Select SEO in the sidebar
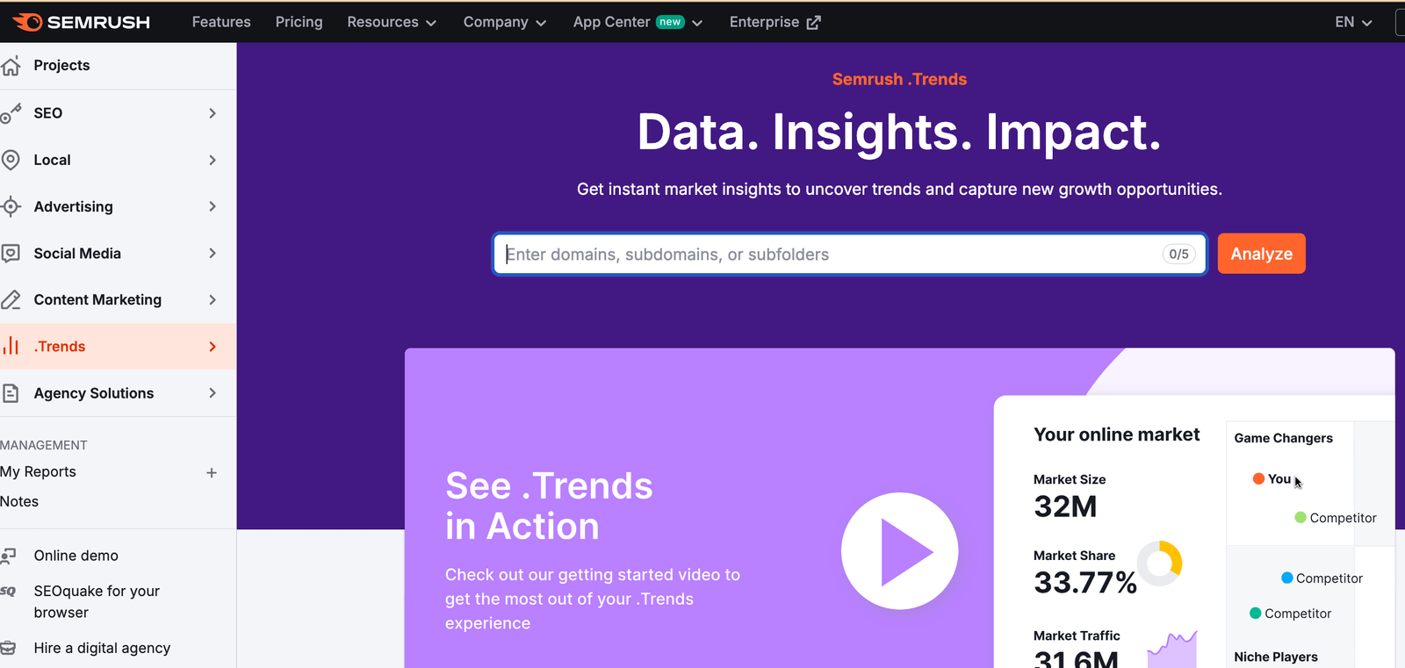 click(x=118, y=113)
